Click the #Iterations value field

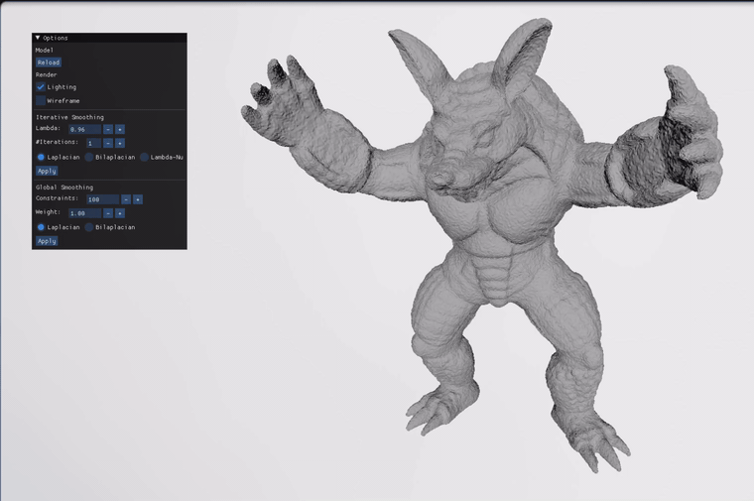(94, 143)
